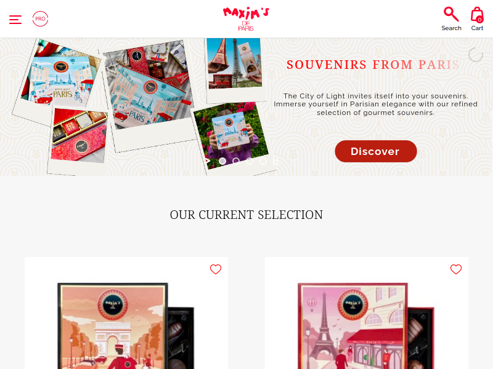Click the Search label text

tap(451, 28)
